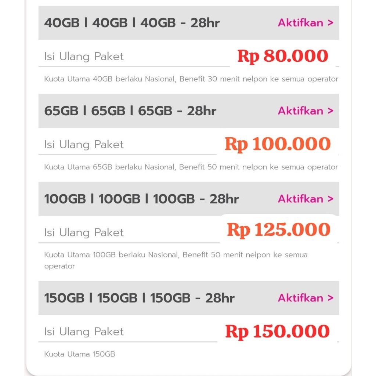Select the 100GB l 100GB l 100GB header
This screenshot has height=376, width=376.
tap(141, 199)
